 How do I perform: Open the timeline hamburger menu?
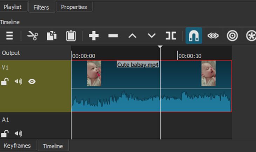click(9, 35)
